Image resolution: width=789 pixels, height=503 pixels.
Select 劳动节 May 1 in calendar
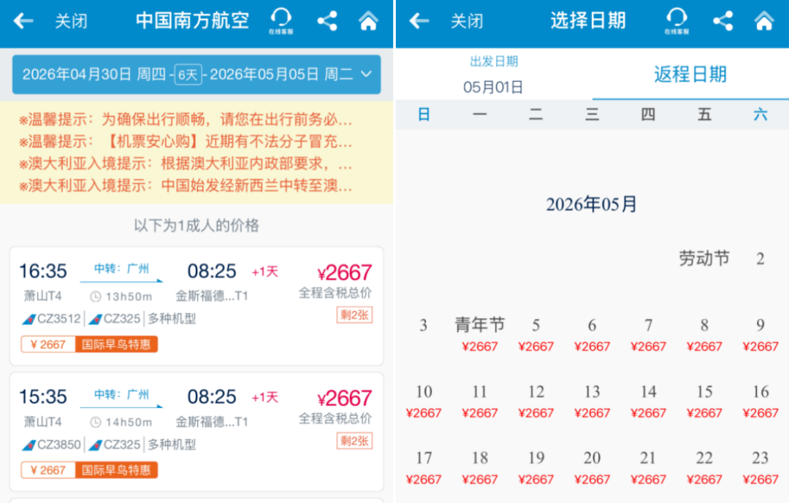704,258
